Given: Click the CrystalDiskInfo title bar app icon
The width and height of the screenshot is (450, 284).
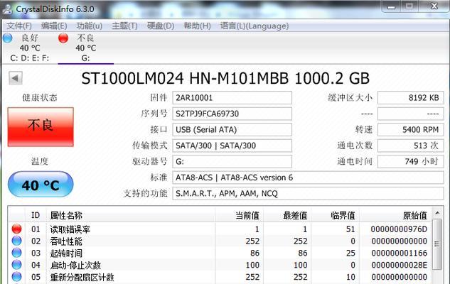Looking at the screenshot, I should click(7, 9).
